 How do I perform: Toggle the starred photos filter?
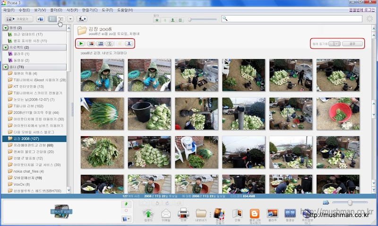[157, 20]
